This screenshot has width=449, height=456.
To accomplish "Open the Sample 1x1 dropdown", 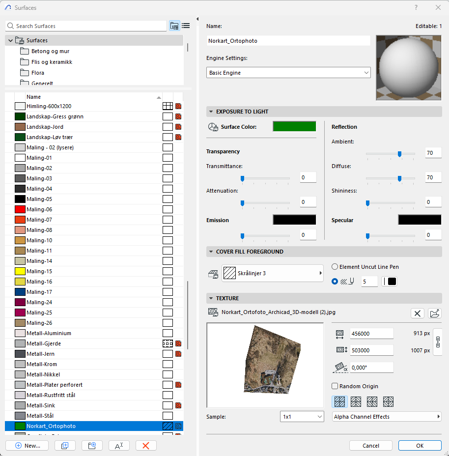I will click(302, 417).
